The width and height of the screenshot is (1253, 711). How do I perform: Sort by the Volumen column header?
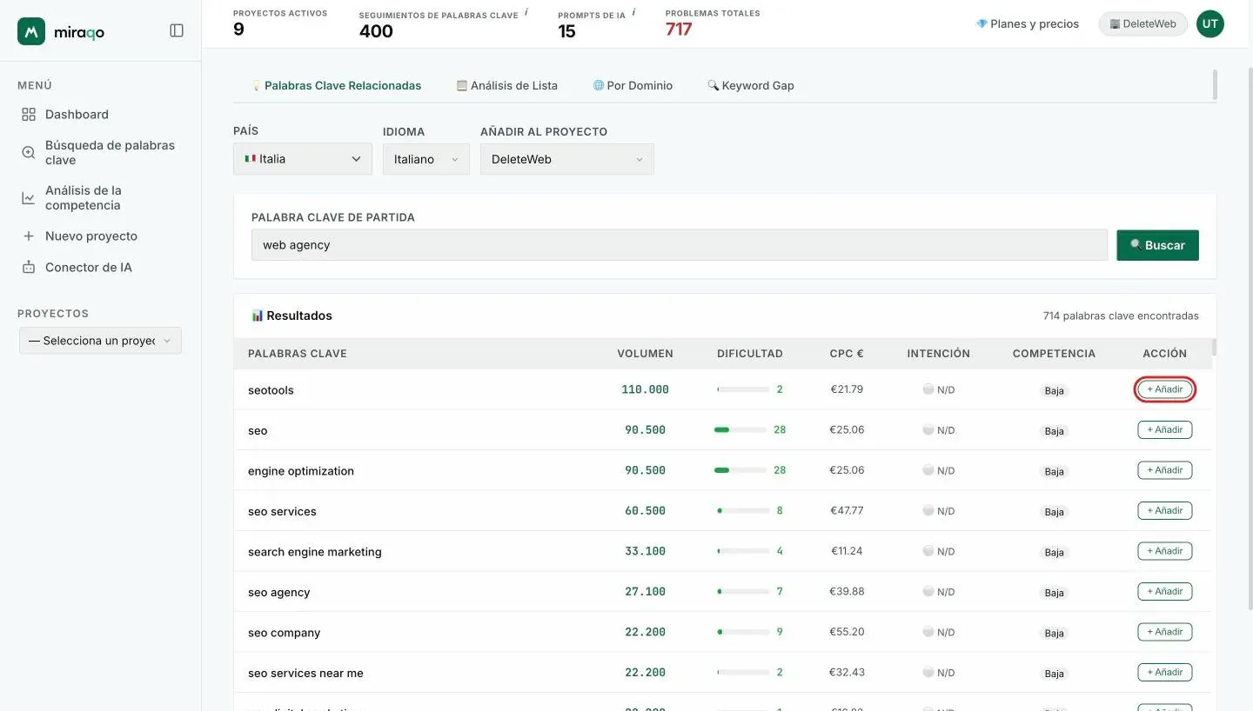click(645, 354)
